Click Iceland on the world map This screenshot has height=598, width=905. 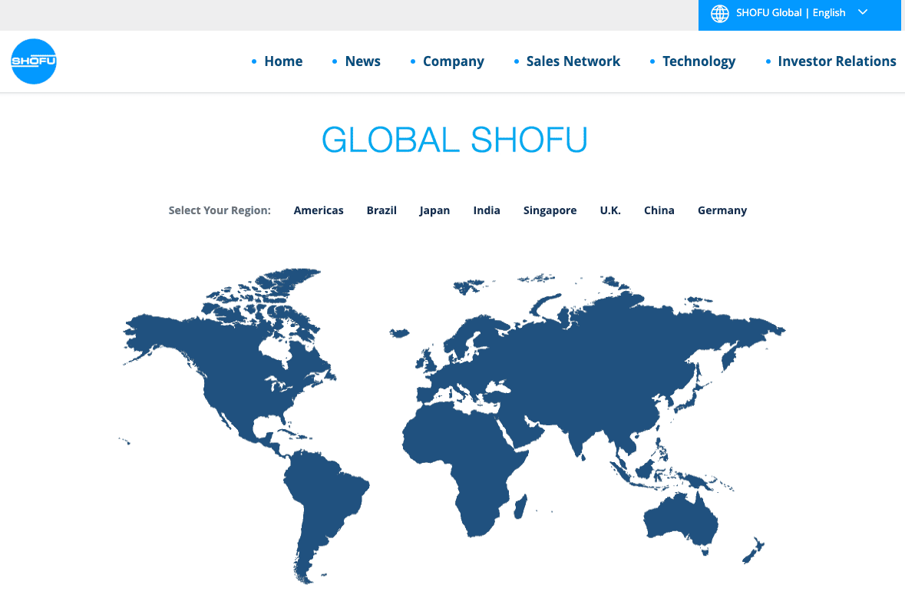(x=399, y=333)
